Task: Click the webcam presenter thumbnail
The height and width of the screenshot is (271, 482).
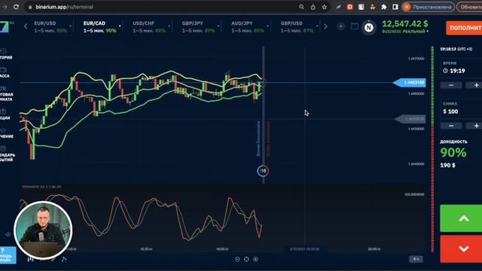Action: [x=43, y=230]
